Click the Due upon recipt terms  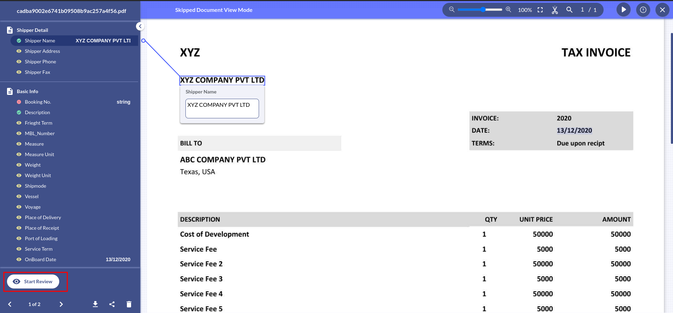[x=580, y=143]
